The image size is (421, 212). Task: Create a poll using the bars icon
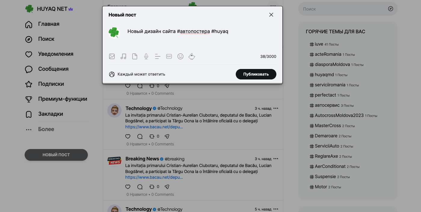(x=158, y=56)
